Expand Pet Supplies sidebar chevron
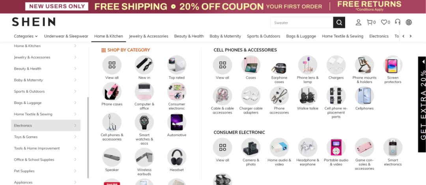 pos(75,171)
